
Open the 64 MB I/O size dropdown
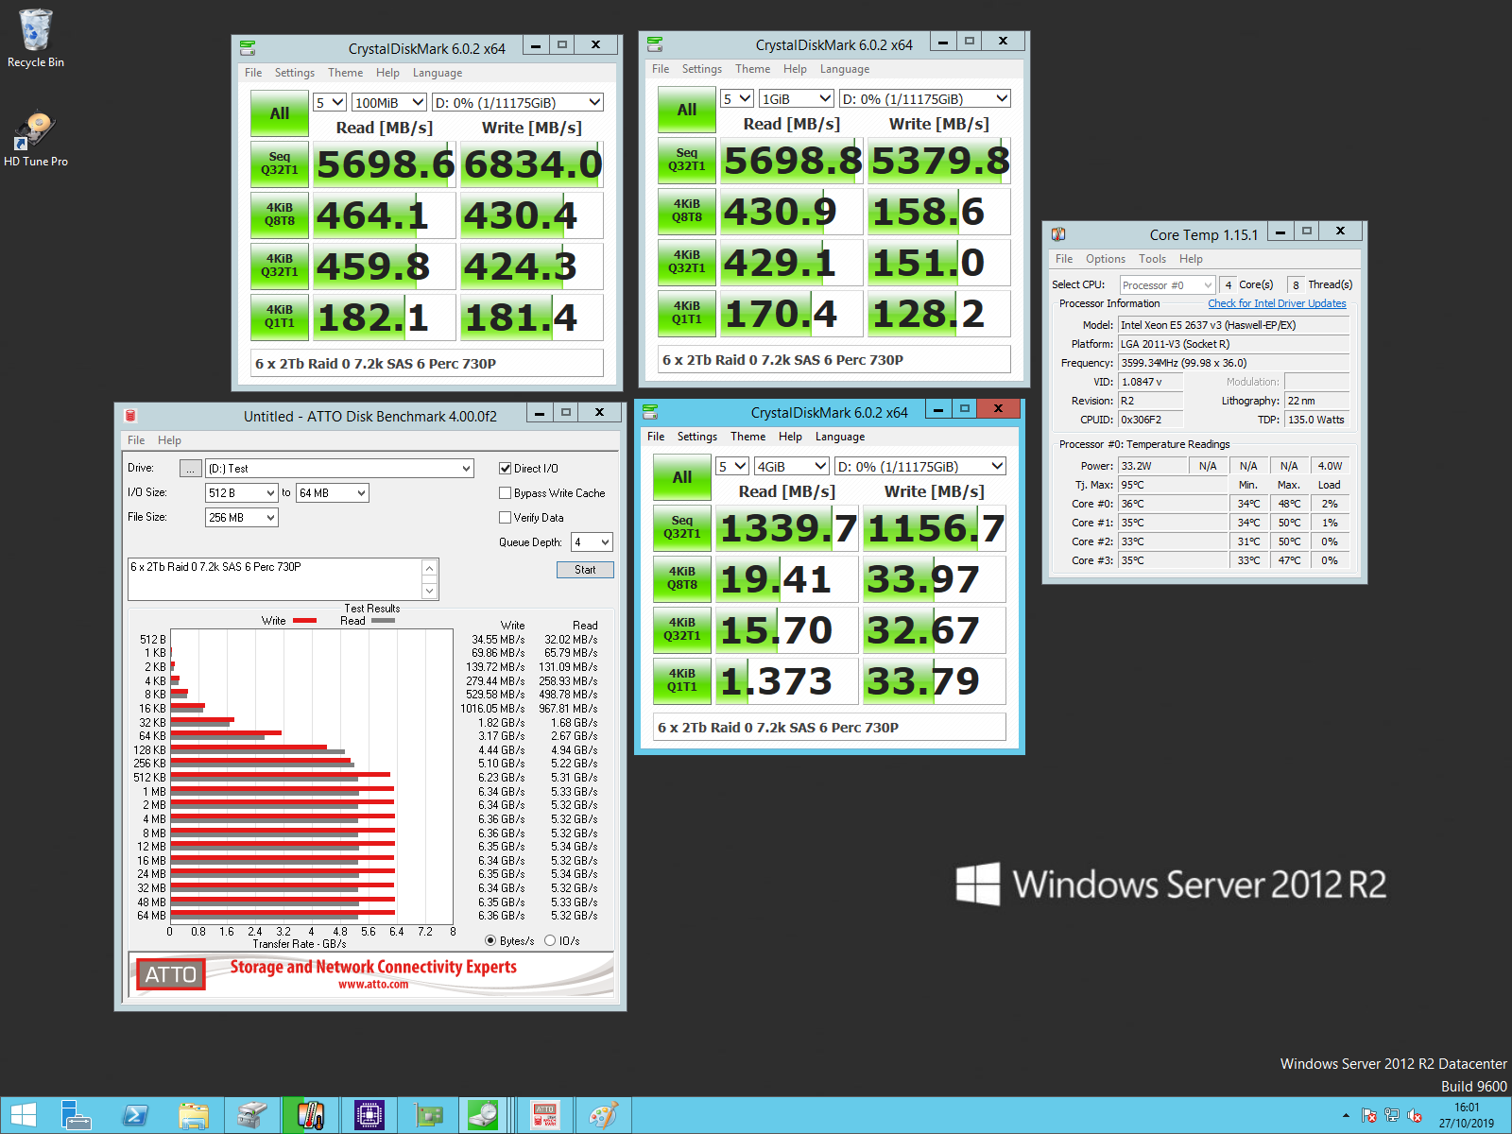coord(333,493)
